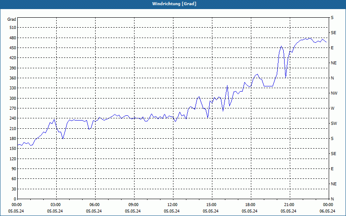Click the 30 degree axis label

coord(14,189)
